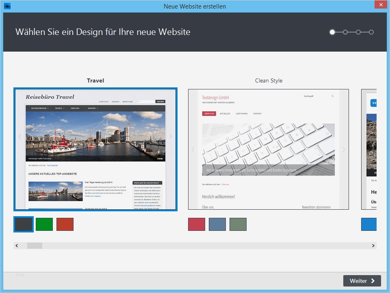
Task: Pick the pink color swatch under Clean Style
Action: click(197, 224)
